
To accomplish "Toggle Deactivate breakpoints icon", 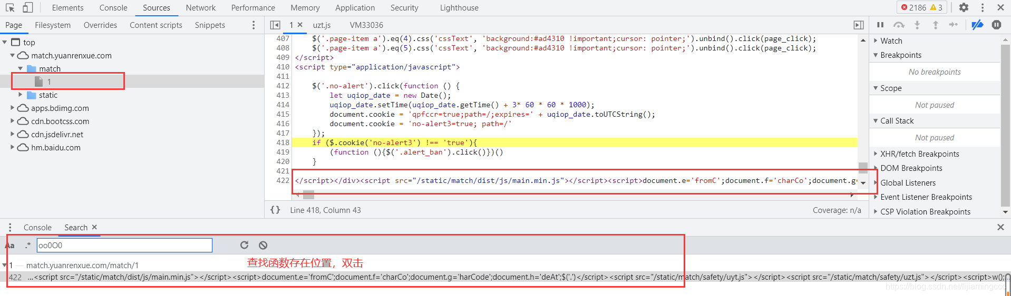I will point(977,25).
